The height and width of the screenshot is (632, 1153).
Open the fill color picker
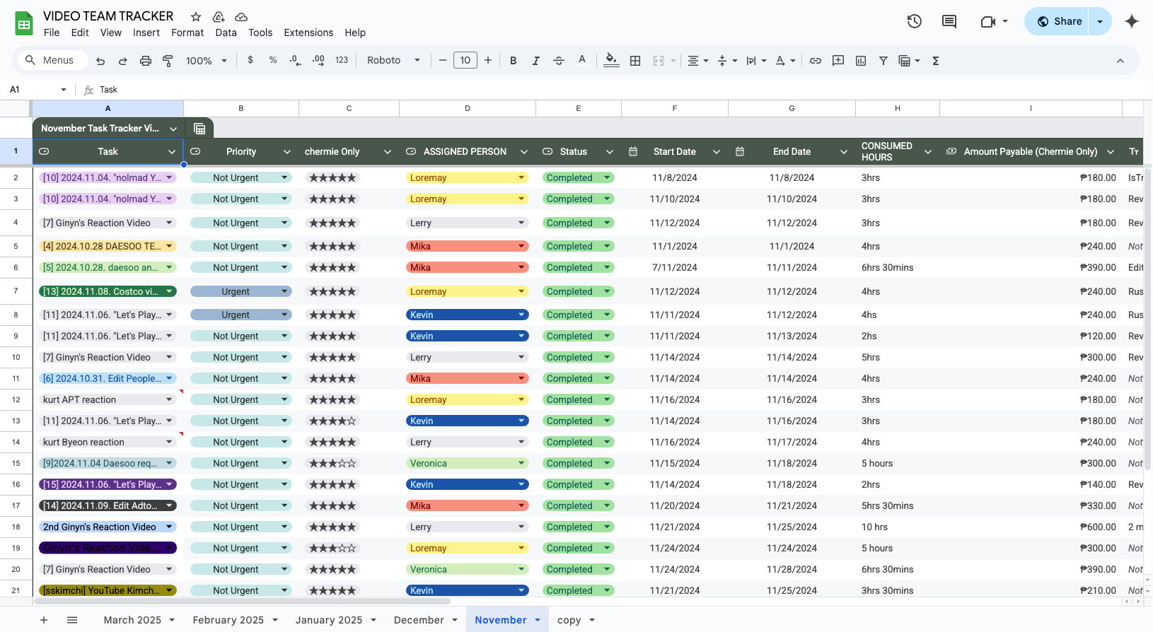[x=611, y=61]
